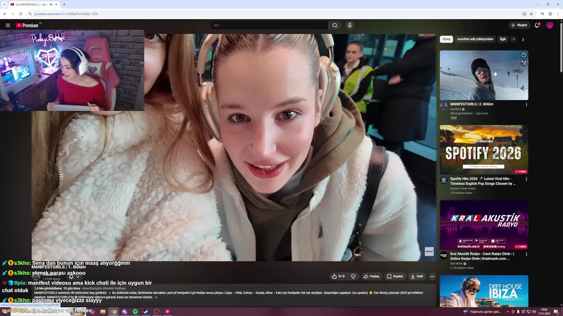Open options for Kral Akustik Radyo
Viewport: 563px width, 316px height.
(526, 254)
